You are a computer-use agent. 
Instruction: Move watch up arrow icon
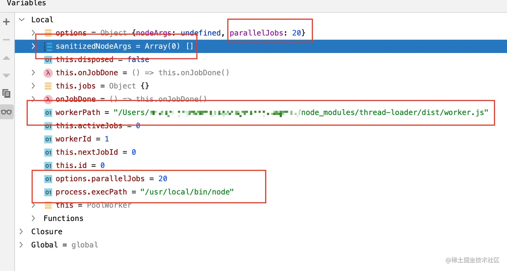(6, 58)
